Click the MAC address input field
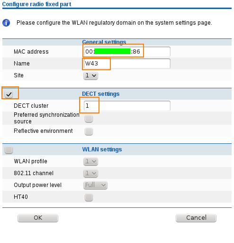The width and height of the screenshot is (234, 243). pyautogui.click(x=127, y=52)
